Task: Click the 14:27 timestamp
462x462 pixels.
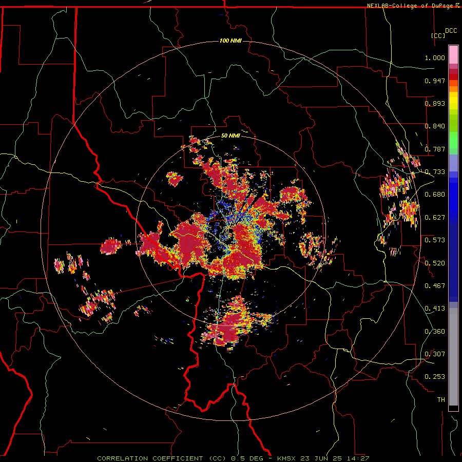Action: click(358, 458)
